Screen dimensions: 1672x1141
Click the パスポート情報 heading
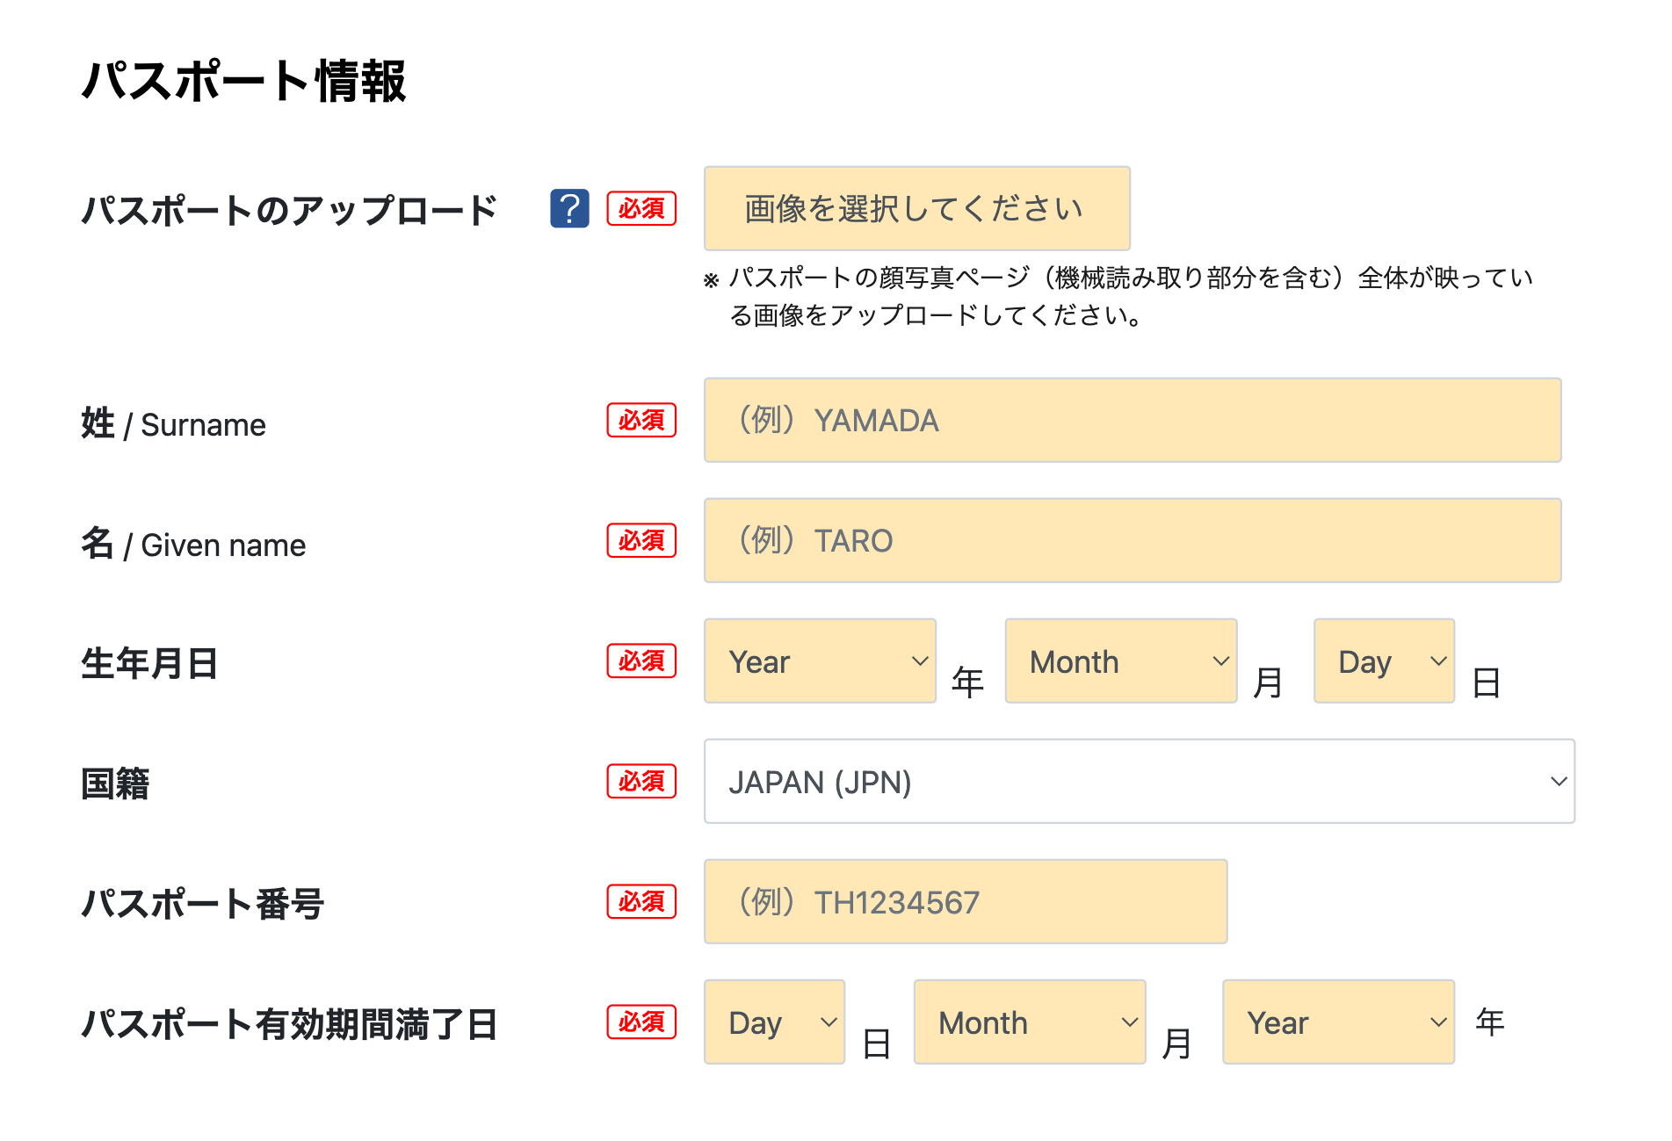[243, 82]
